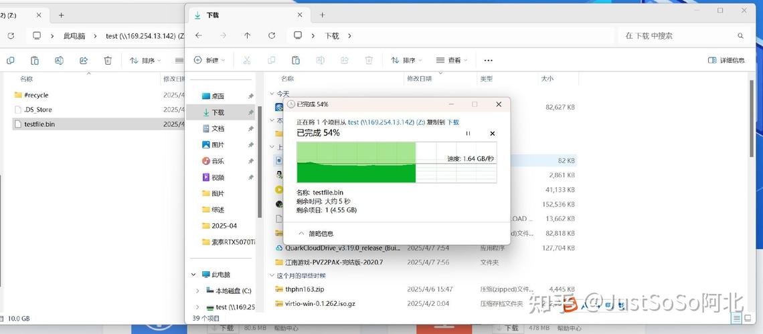Refresh the 下载 folder view

(x=272, y=35)
